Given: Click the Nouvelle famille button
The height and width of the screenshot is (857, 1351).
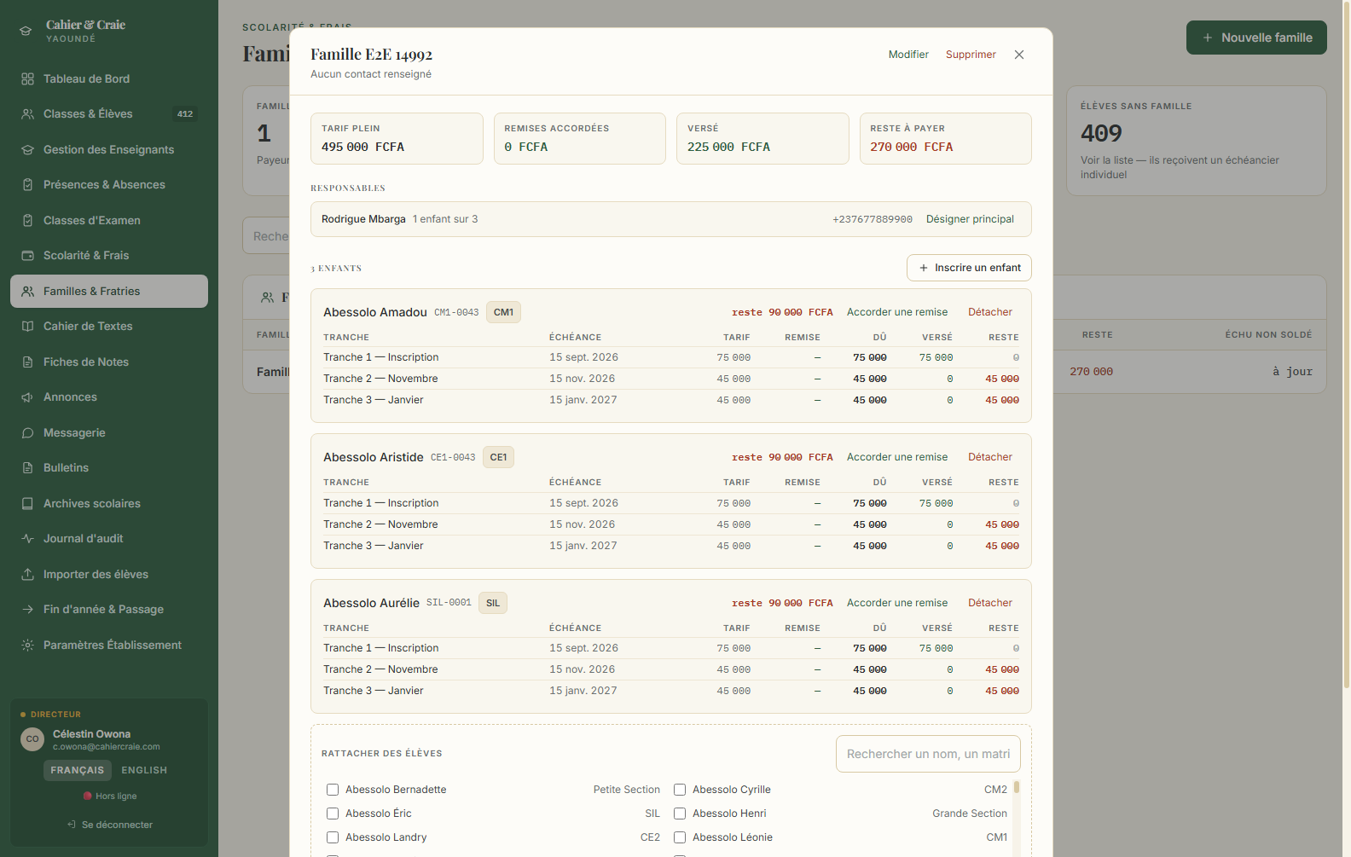Looking at the screenshot, I should 1256,38.
